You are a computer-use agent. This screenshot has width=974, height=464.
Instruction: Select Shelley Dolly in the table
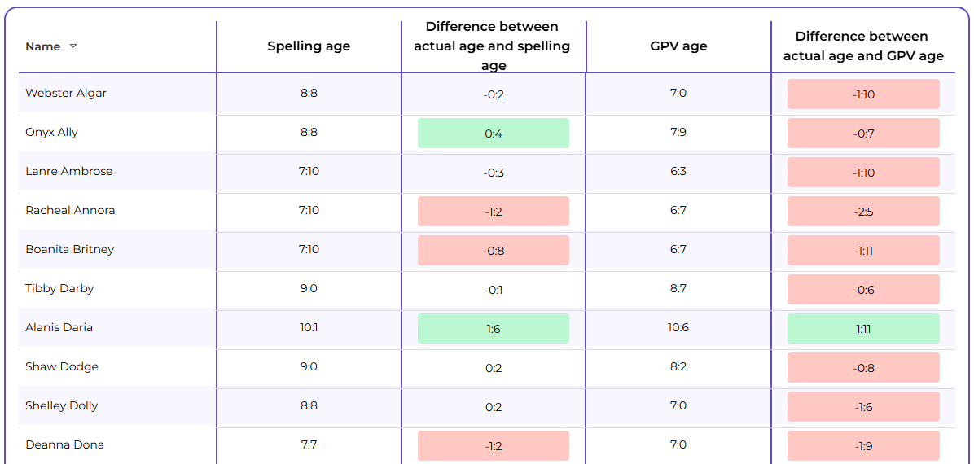click(62, 406)
